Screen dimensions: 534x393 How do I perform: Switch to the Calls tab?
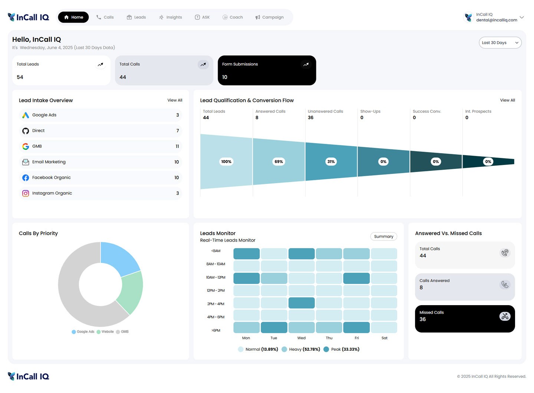[105, 17]
